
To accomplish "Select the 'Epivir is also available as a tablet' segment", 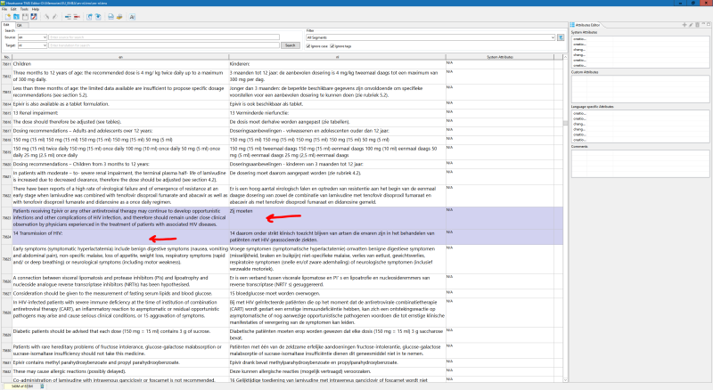I will (120, 104).
